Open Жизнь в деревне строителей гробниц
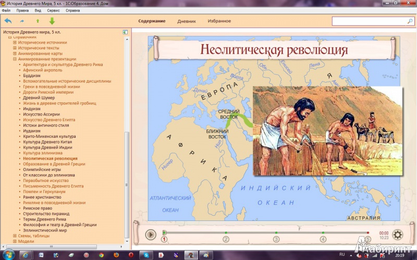Image resolution: width=417 pixels, height=260 pixels. coord(59,103)
